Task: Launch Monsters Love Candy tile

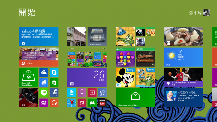Action: [x=125, y=57]
